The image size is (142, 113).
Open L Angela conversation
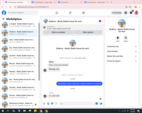[x=19, y=25]
